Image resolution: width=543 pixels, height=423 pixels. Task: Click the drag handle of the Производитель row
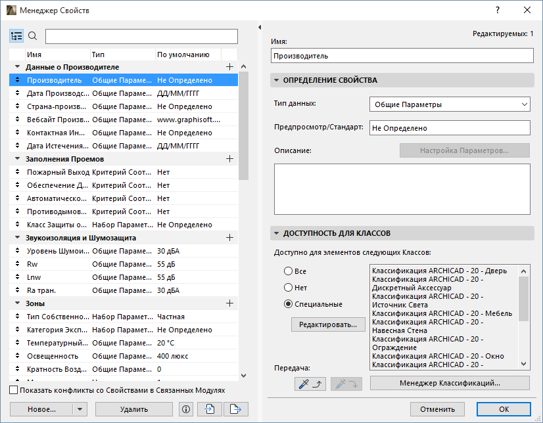(17, 80)
